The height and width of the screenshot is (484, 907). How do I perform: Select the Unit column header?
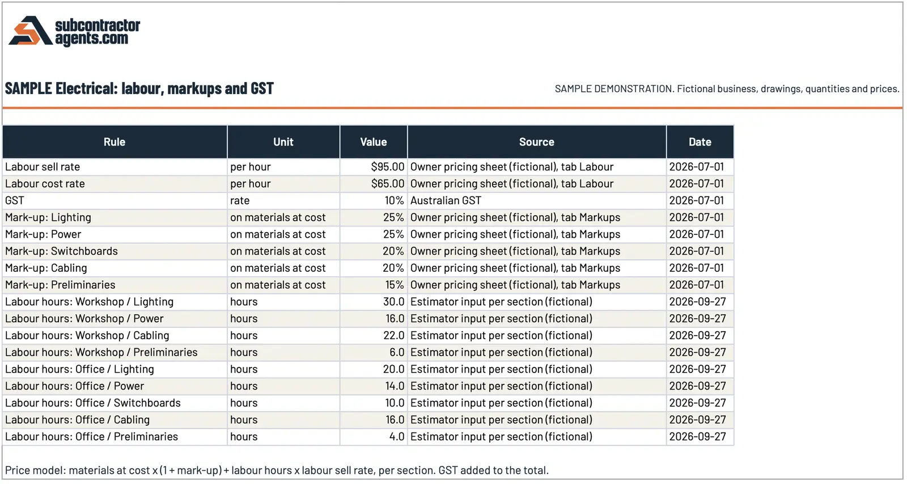283,142
